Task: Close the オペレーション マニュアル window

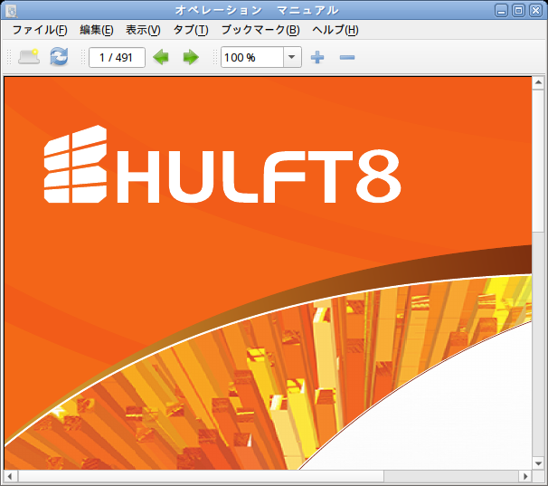Action: (x=535, y=11)
